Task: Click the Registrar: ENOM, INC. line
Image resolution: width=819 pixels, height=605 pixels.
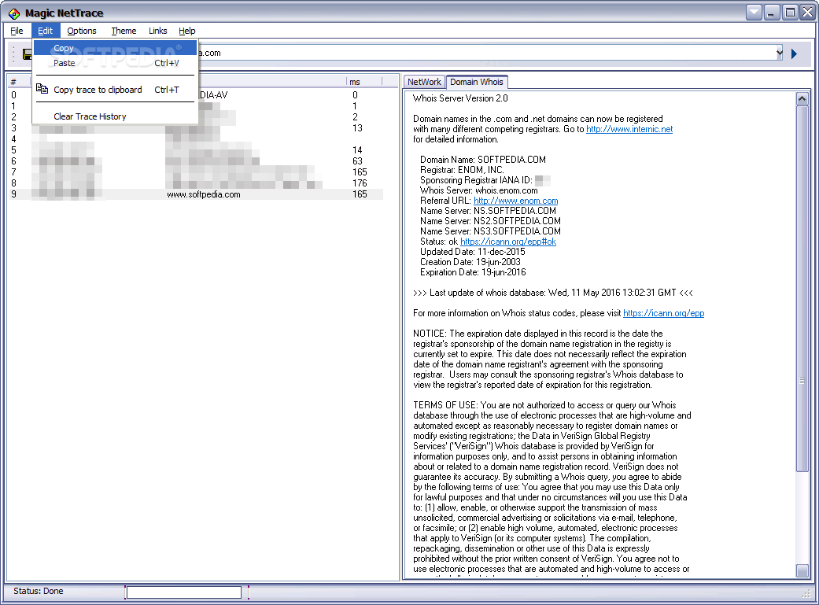Action: pyautogui.click(x=462, y=170)
